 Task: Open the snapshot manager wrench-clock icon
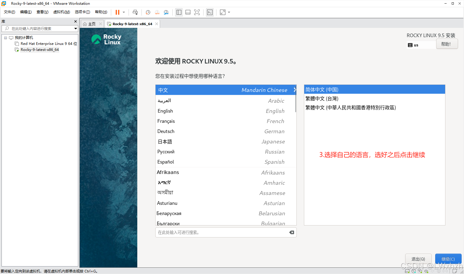(x=166, y=12)
